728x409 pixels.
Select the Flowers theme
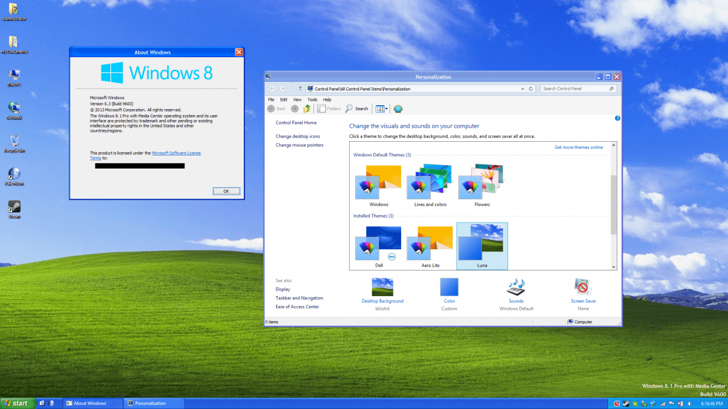click(x=482, y=186)
